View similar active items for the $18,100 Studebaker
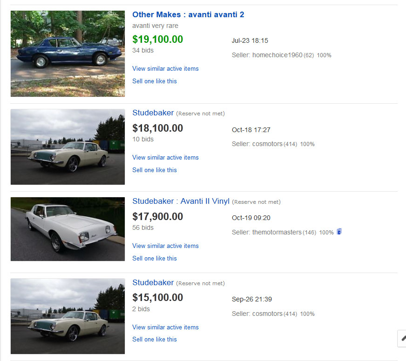406x361 pixels. (x=165, y=157)
